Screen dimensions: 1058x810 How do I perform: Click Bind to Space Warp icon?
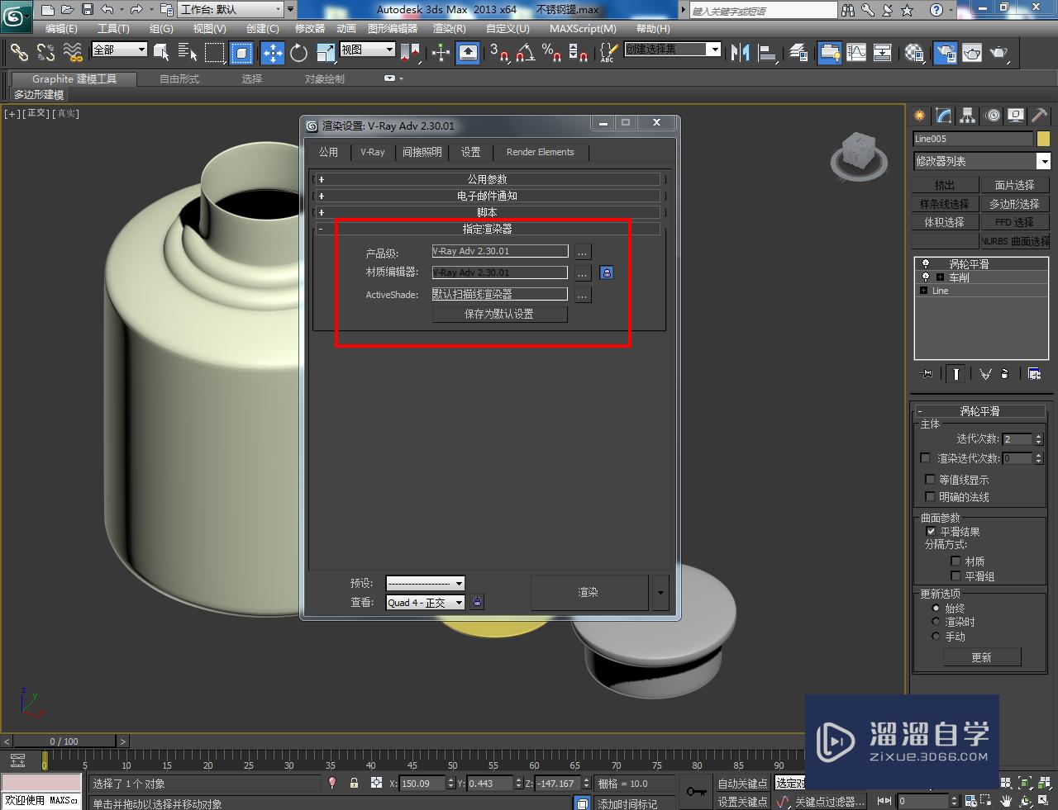click(x=73, y=53)
